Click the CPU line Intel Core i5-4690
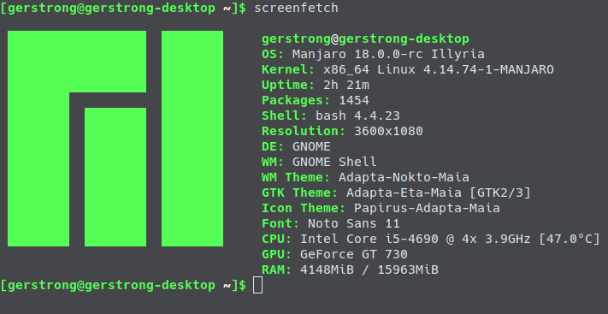The image size is (608, 314). point(431,239)
